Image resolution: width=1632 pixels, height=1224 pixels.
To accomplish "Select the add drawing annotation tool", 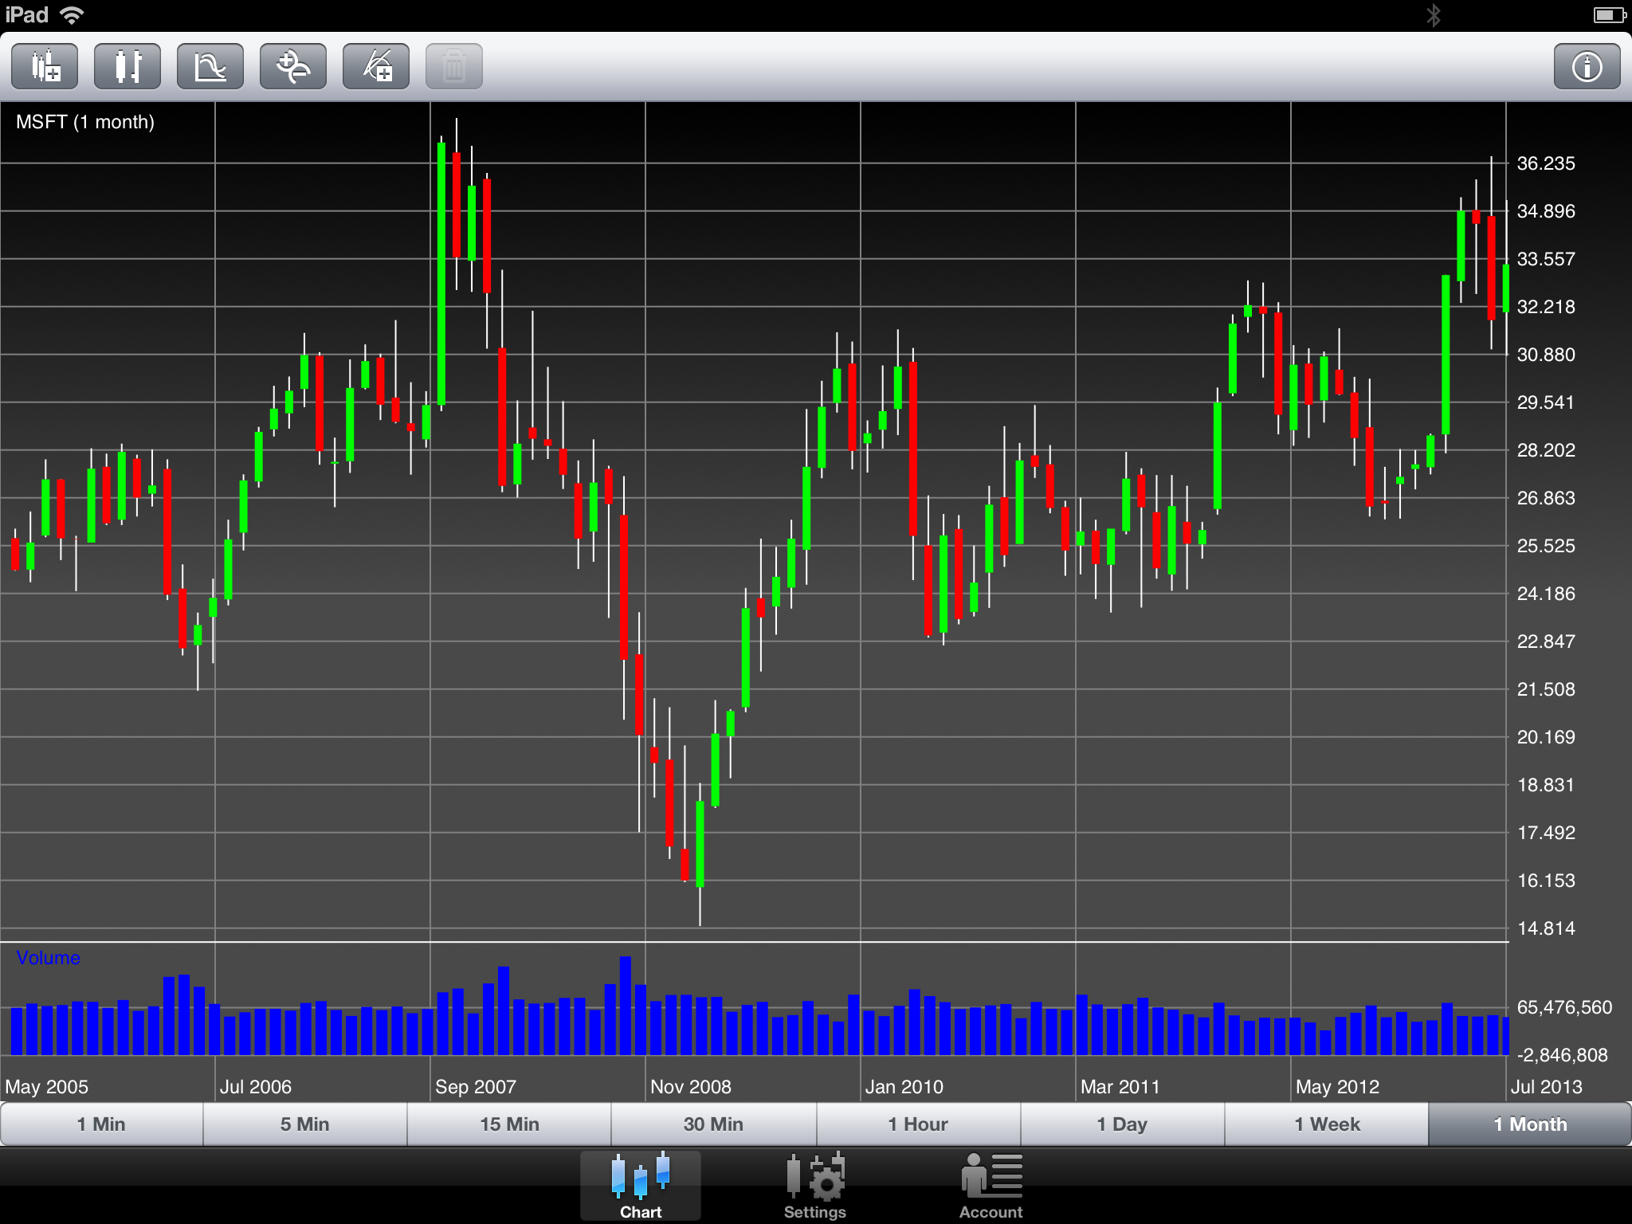I will (375, 66).
